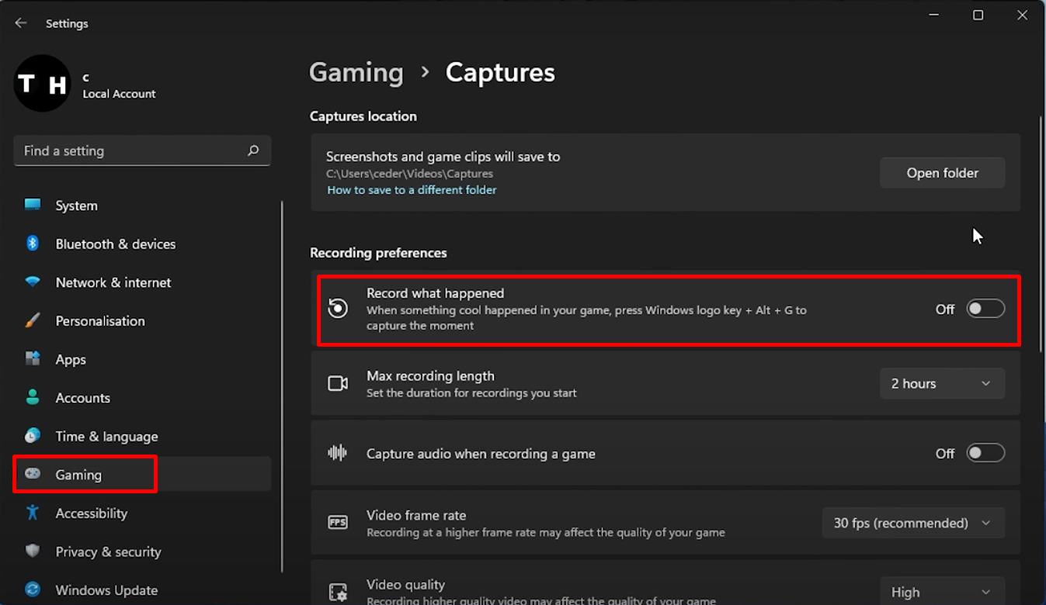Turn on Capture audio when recording a game
The image size is (1046, 605).
985,452
